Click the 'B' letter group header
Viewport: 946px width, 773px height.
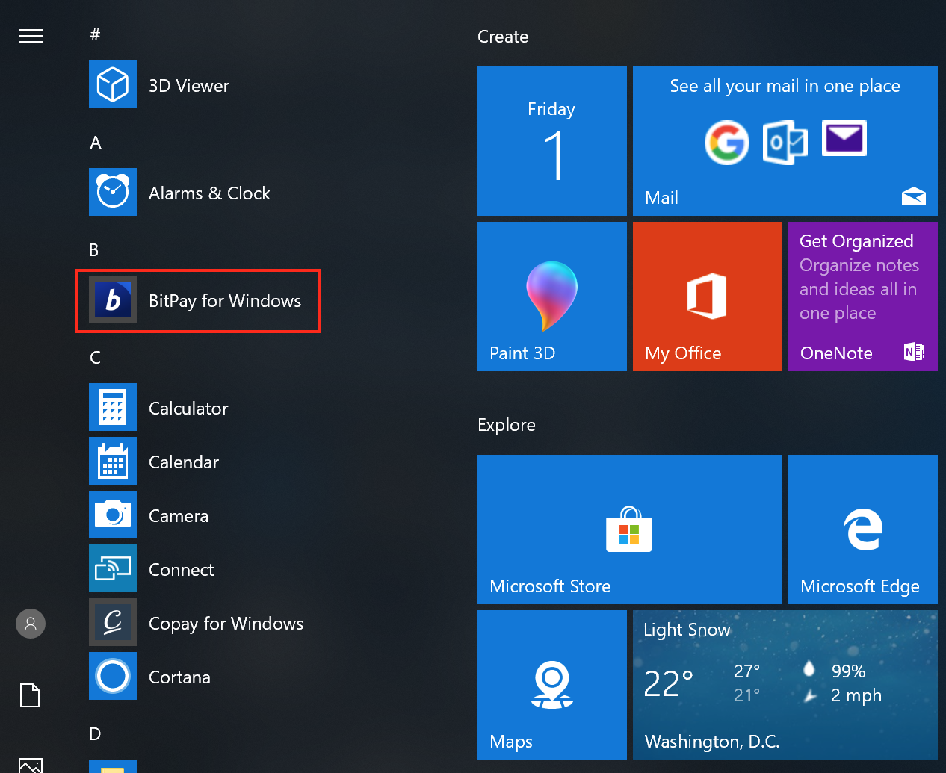(94, 250)
